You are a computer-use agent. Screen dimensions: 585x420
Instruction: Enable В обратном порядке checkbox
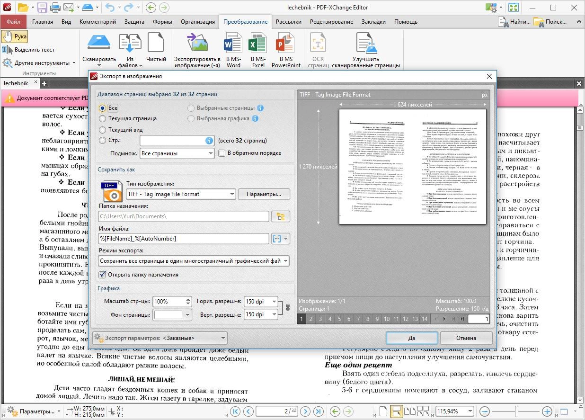click(222, 153)
